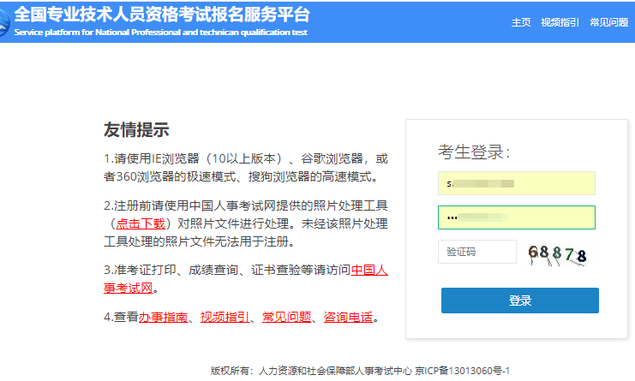This screenshot has height=381, width=635.
Task: Open 常见问题 in the top navigation
Action: (x=608, y=22)
